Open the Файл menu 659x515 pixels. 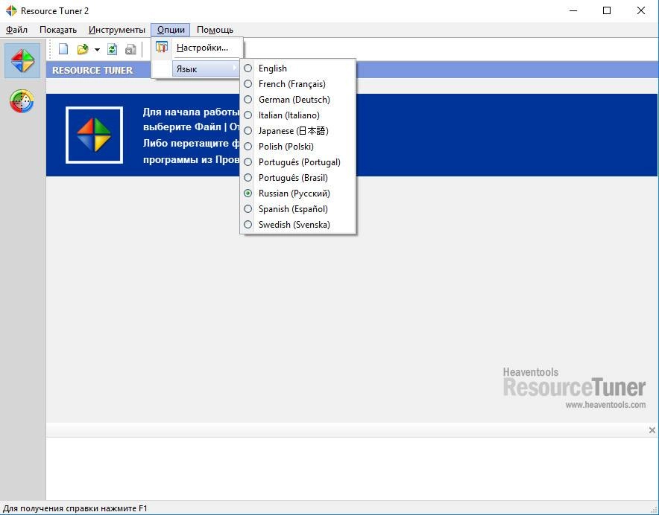coord(17,30)
